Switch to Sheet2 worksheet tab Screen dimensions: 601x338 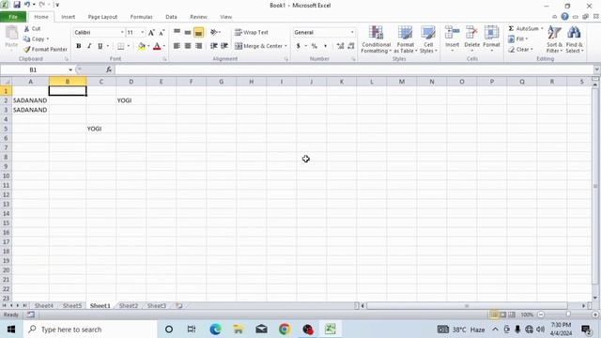(129, 306)
